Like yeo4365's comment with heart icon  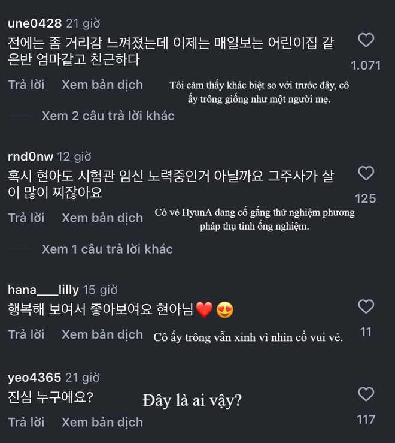(366, 394)
